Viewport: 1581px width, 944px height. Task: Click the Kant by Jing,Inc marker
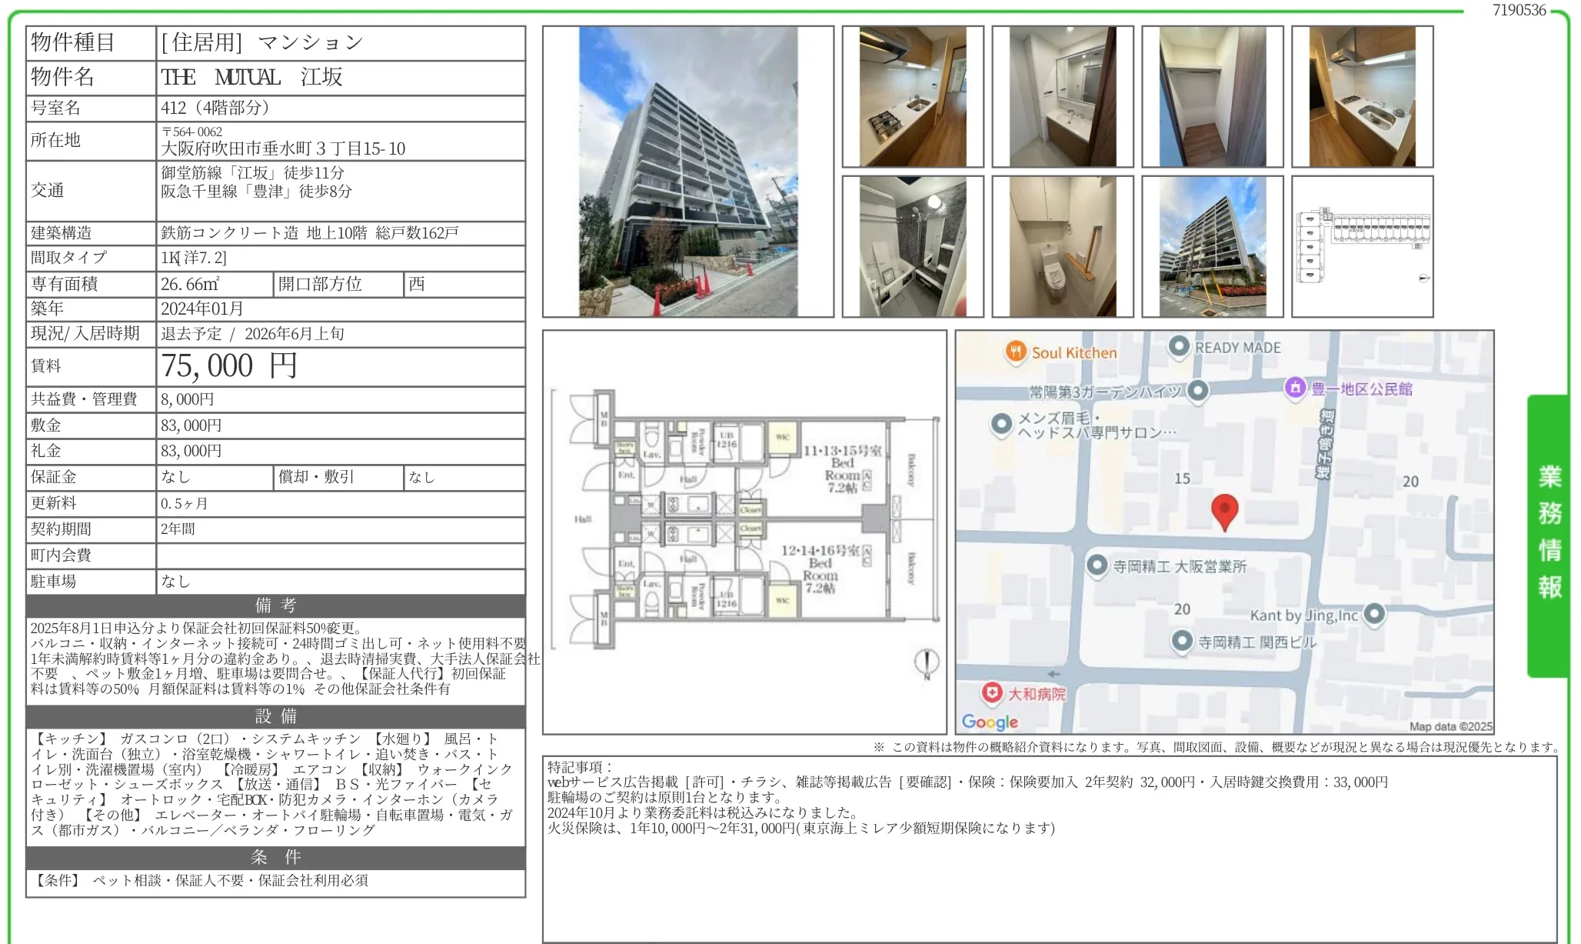[1373, 614]
